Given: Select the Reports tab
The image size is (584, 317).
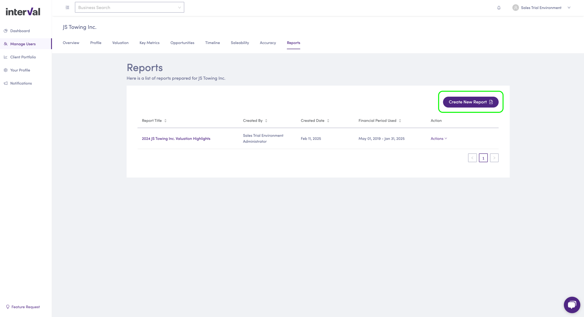Looking at the screenshot, I should point(293,43).
